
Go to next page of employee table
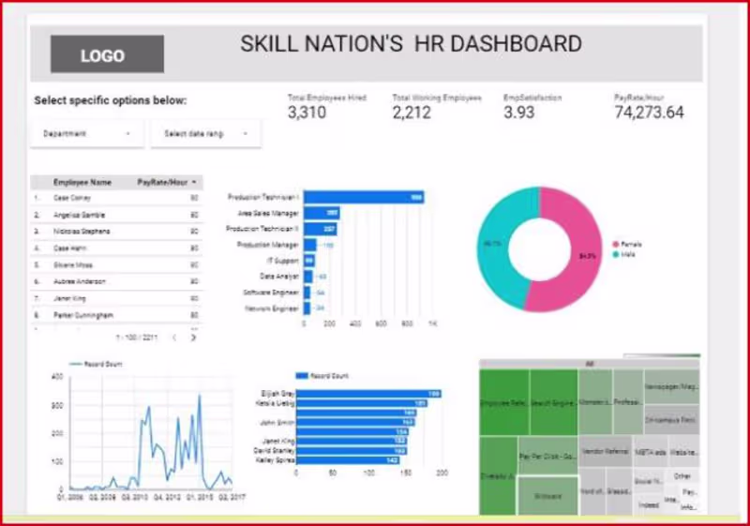(193, 338)
